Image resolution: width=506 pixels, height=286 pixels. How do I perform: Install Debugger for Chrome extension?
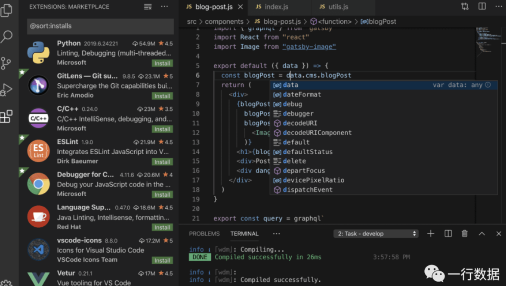click(162, 195)
